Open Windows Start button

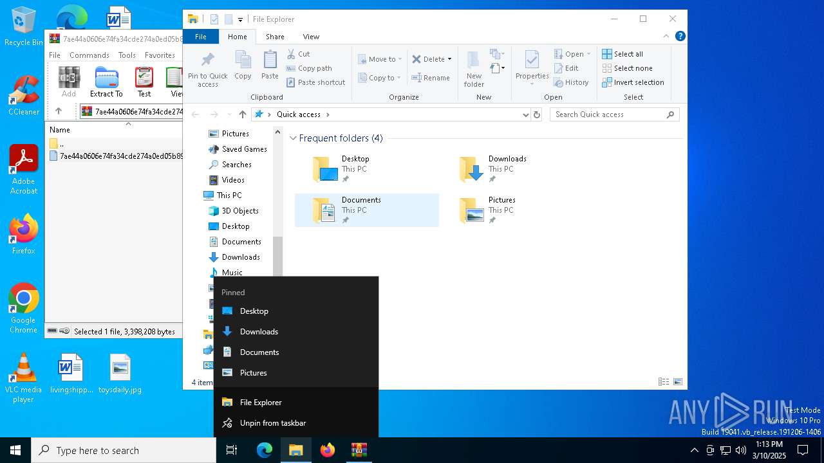pyautogui.click(x=15, y=450)
